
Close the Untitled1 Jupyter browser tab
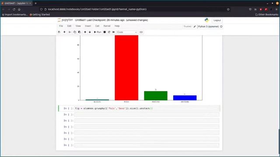pyautogui.click(x=30, y=3)
